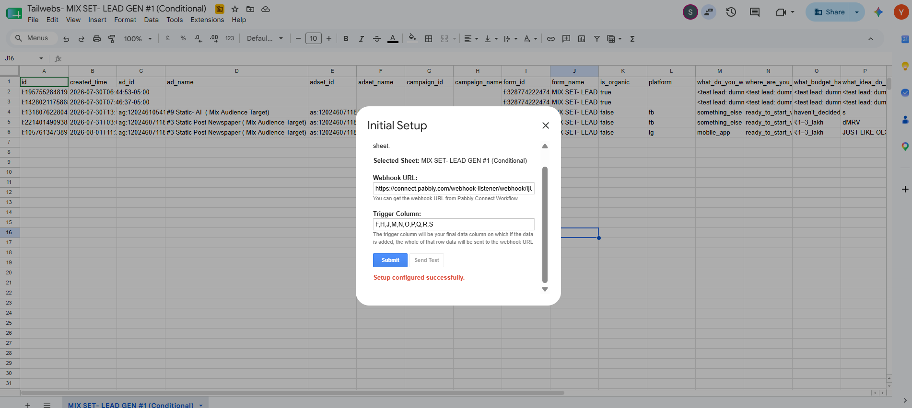Open the font family dropdown
912x408 pixels.
(x=265, y=38)
